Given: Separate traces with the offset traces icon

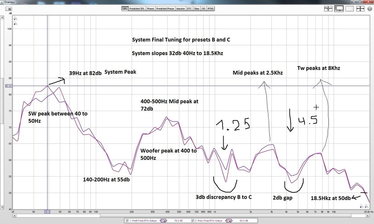Looking at the screenshot, I should [328, 9].
